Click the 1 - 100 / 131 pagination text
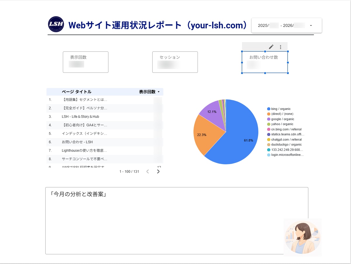Viewport: 351px width, 264px height. (x=129, y=172)
